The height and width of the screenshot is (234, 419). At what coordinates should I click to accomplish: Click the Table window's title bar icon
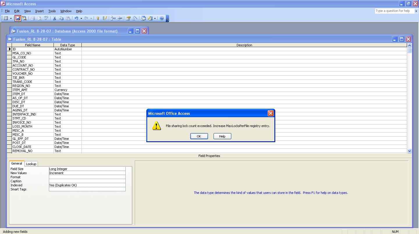[10, 39]
